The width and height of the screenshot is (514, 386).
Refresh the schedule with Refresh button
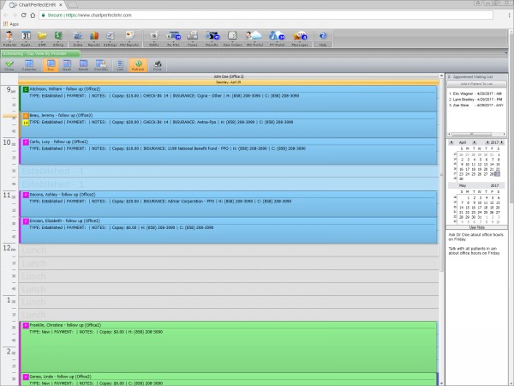[138, 64]
